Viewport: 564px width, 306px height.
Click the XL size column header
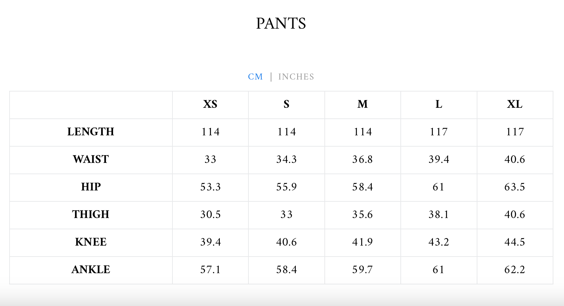pos(515,104)
